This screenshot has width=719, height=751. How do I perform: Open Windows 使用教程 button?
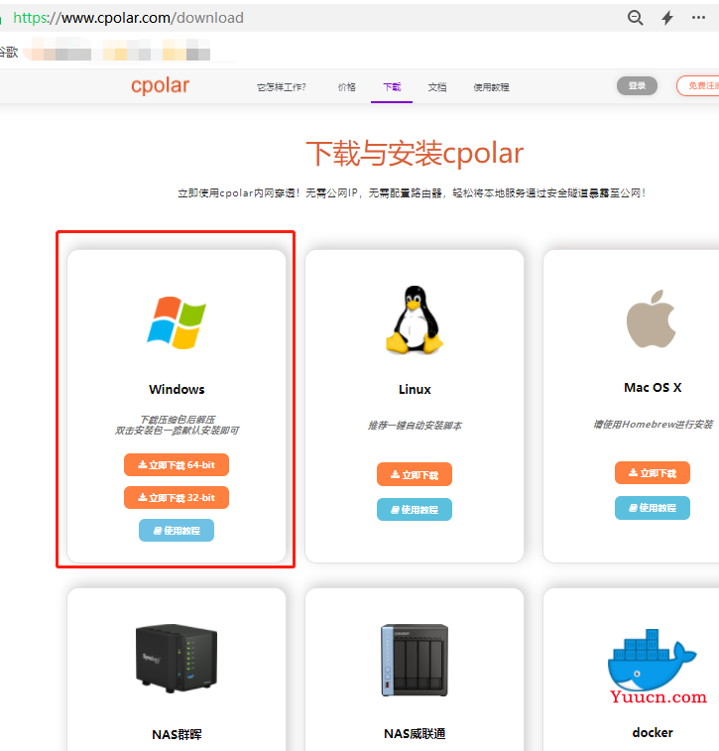pos(177,530)
